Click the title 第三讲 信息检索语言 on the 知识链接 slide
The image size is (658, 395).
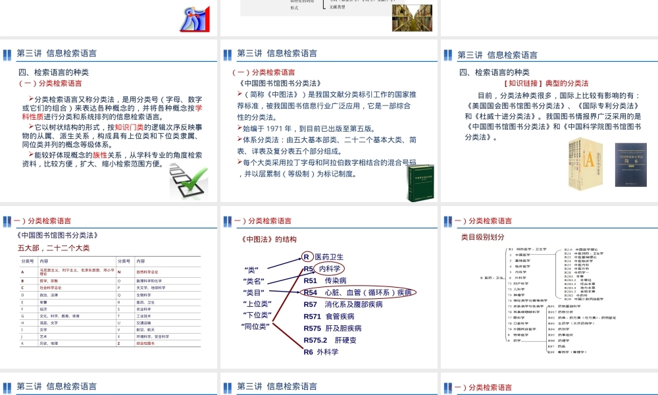(x=497, y=55)
